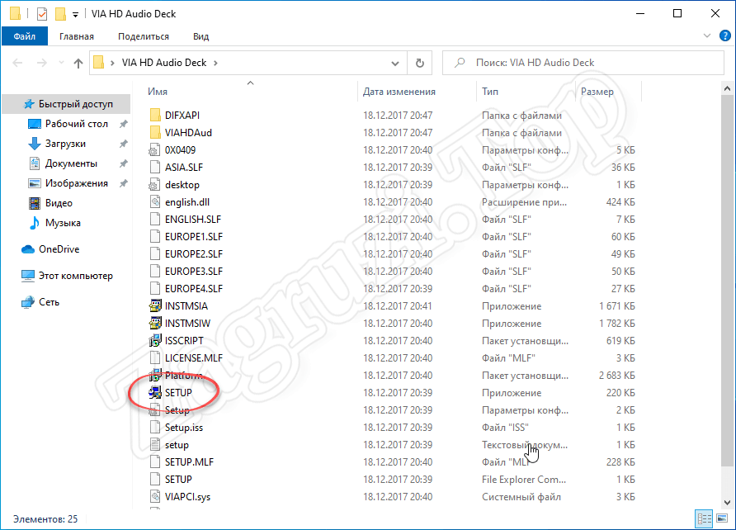Viewport: 736px width, 530px height.
Task: Click the search VIA HD Audio Deck field
Action: [586, 63]
